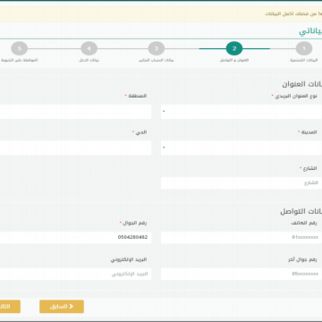Click the العنوان و التواصل step label

click(234, 60)
